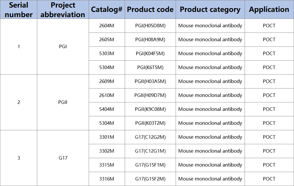Image resolution: width=294 pixels, height=186 pixels.
Task: Click the Catalog# column header
Action: 107,10
